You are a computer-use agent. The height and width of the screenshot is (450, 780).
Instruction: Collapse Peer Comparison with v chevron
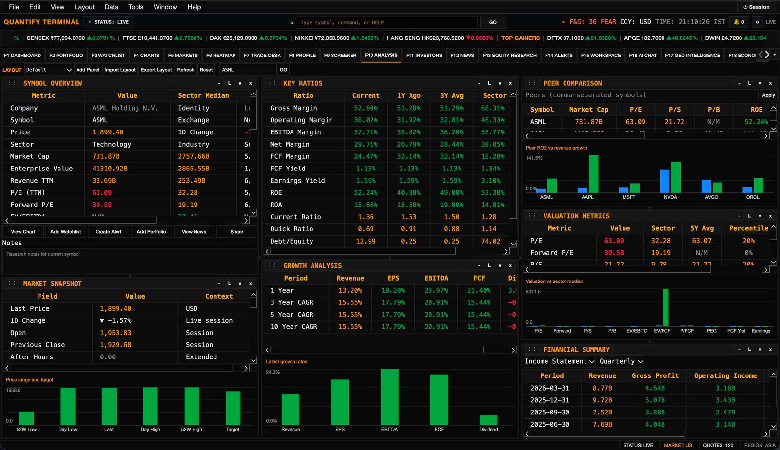pos(760,83)
